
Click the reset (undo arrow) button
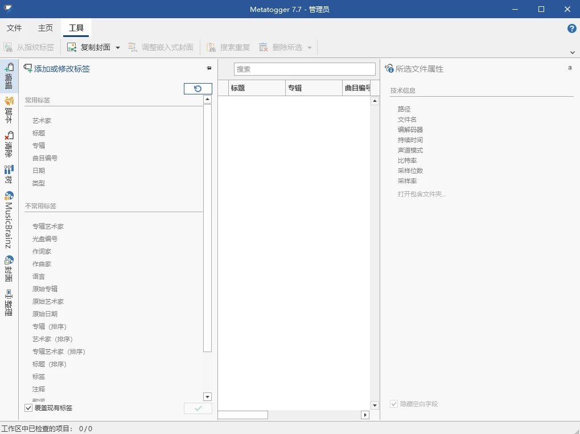(198, 88)
